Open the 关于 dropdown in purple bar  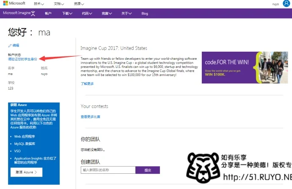(x=127, y=14)
